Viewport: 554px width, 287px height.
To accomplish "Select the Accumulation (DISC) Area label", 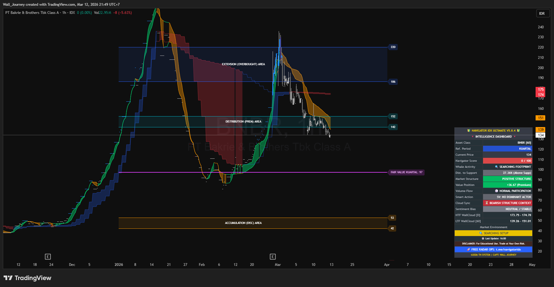I will pyautogui.click(x=243, y=223).
